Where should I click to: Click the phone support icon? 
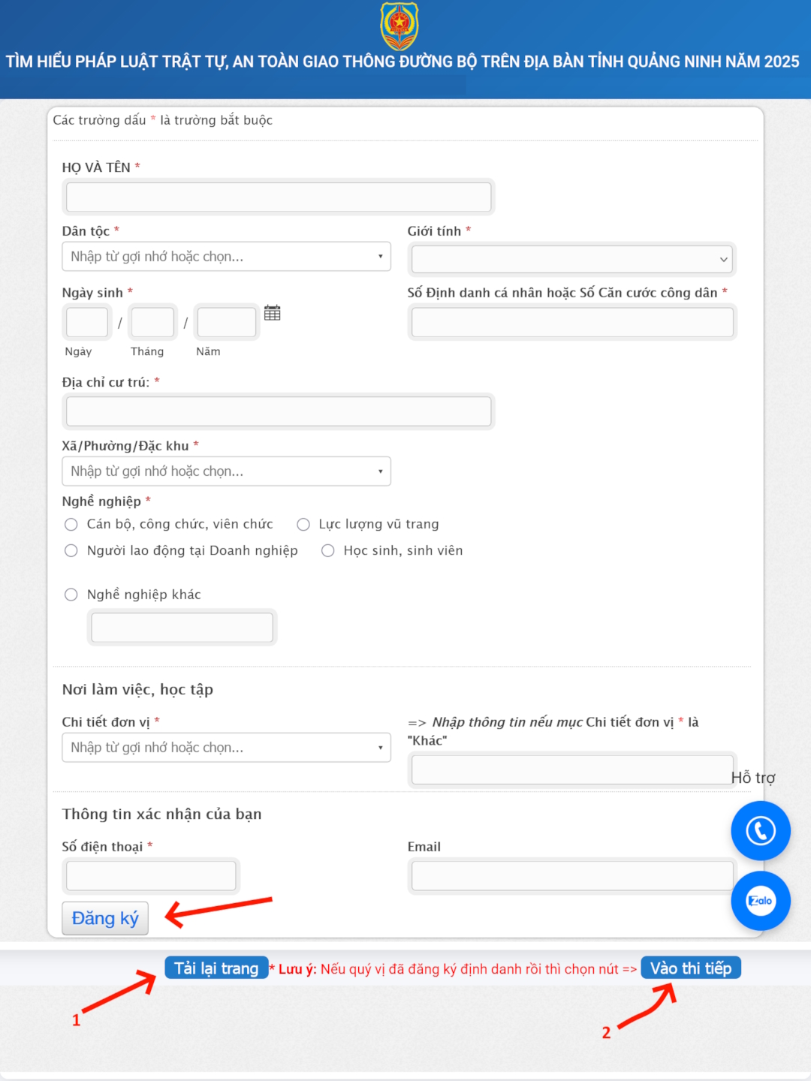click(x=760, y=830)
